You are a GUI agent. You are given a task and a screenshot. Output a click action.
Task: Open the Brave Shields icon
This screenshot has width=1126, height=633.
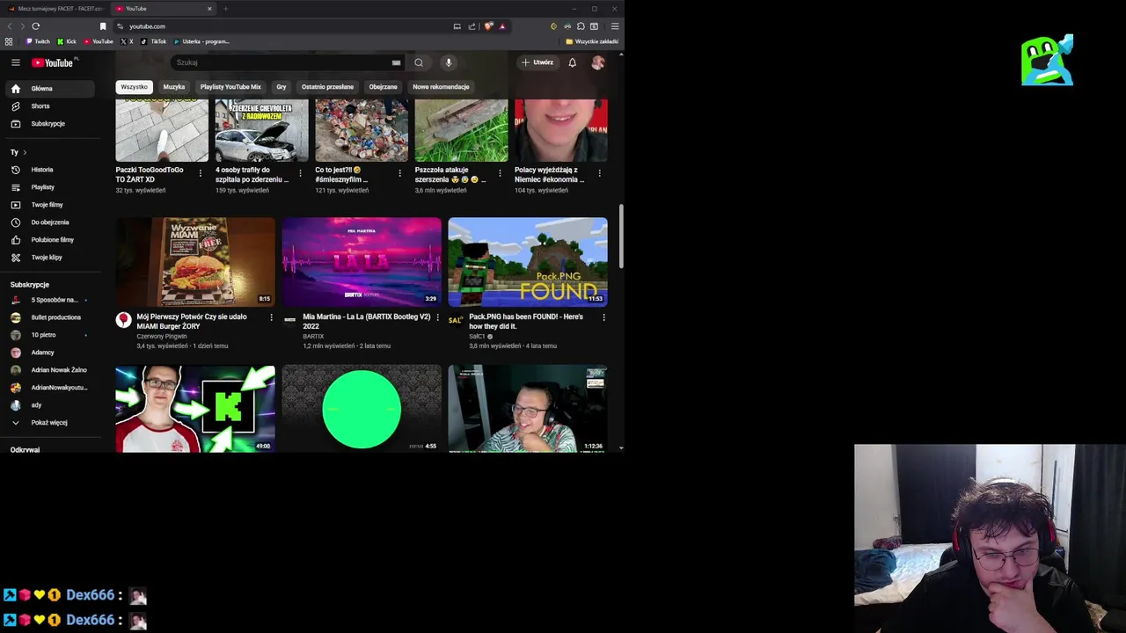(x=489, y=26)
